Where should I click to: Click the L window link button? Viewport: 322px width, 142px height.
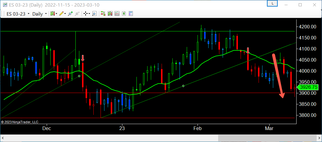[272, 3]
